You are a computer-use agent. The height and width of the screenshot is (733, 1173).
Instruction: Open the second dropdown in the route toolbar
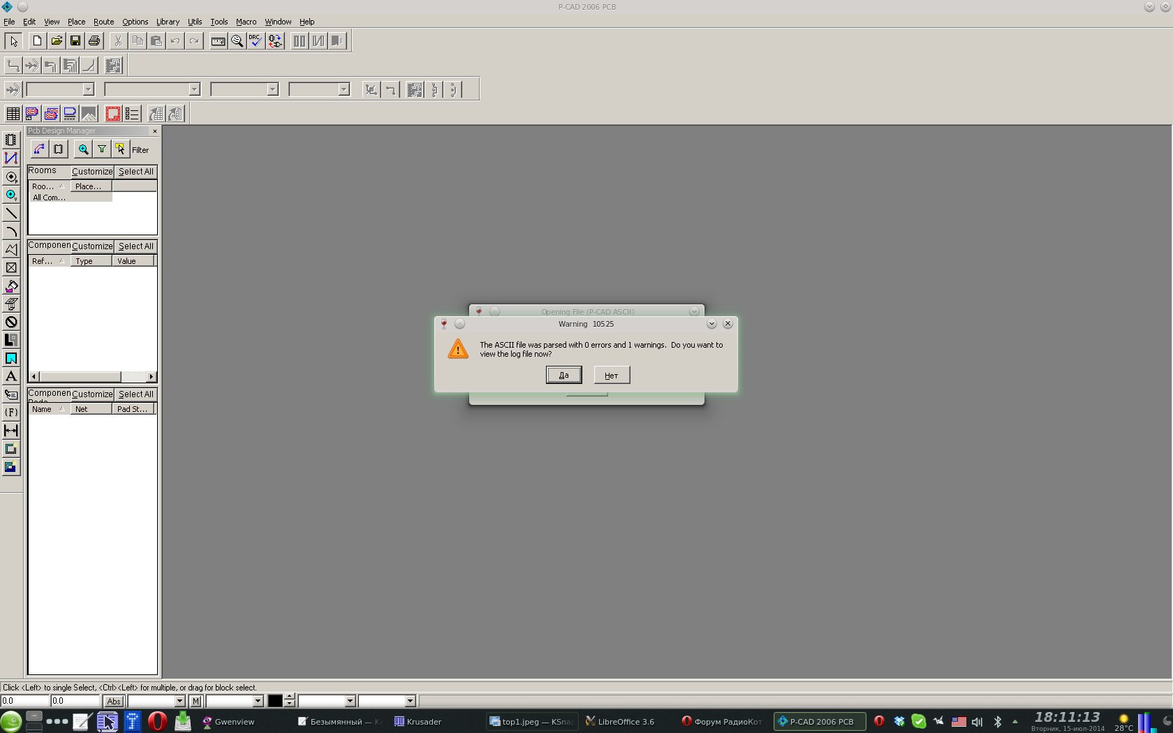tap(194, 89)
